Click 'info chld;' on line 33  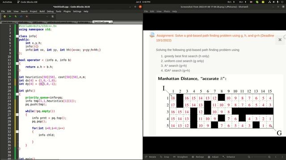point(46,135)
